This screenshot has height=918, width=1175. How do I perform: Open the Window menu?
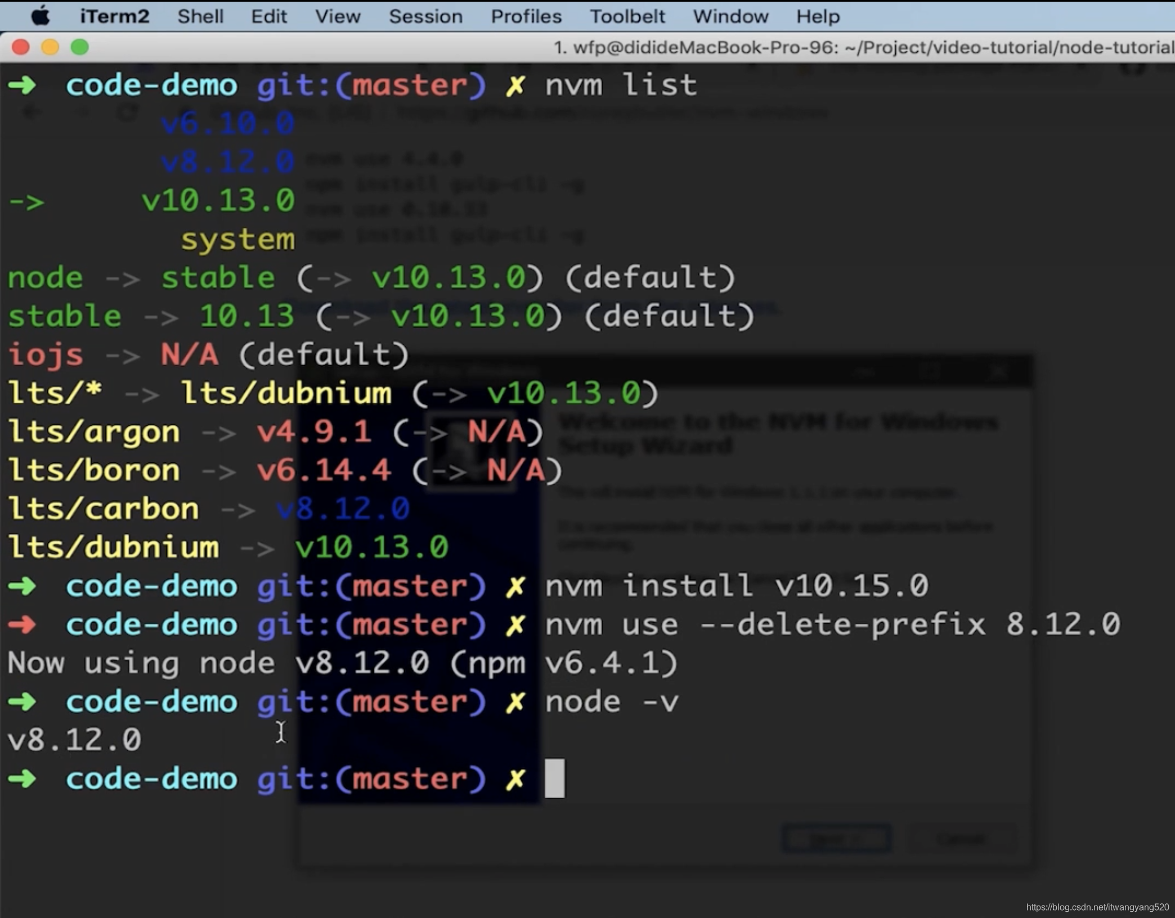[730, 16]
